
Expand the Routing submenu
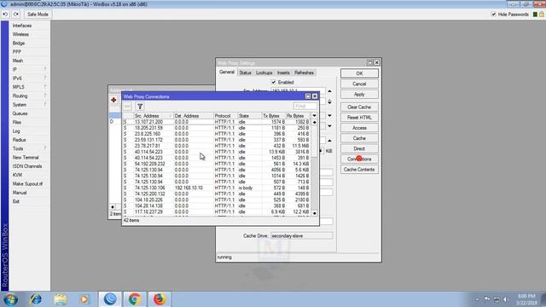[29, 96]
